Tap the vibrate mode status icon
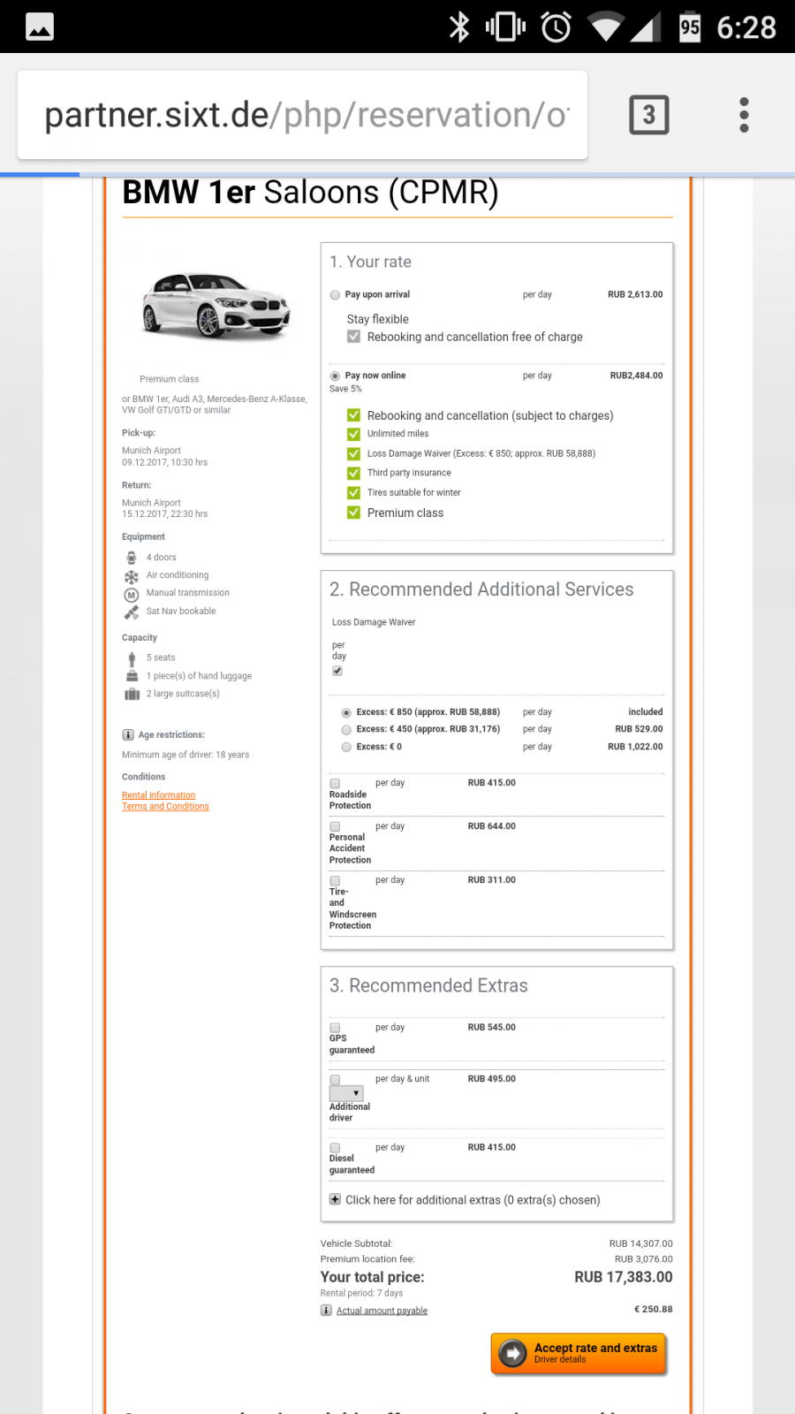The width and height of the screenshot is (795, 1414). point(506,27)
